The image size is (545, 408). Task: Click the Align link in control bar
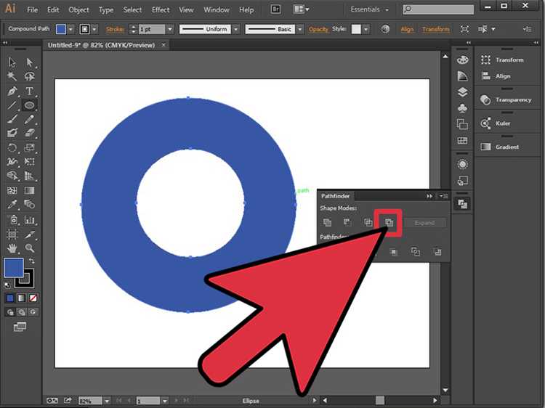407,29
